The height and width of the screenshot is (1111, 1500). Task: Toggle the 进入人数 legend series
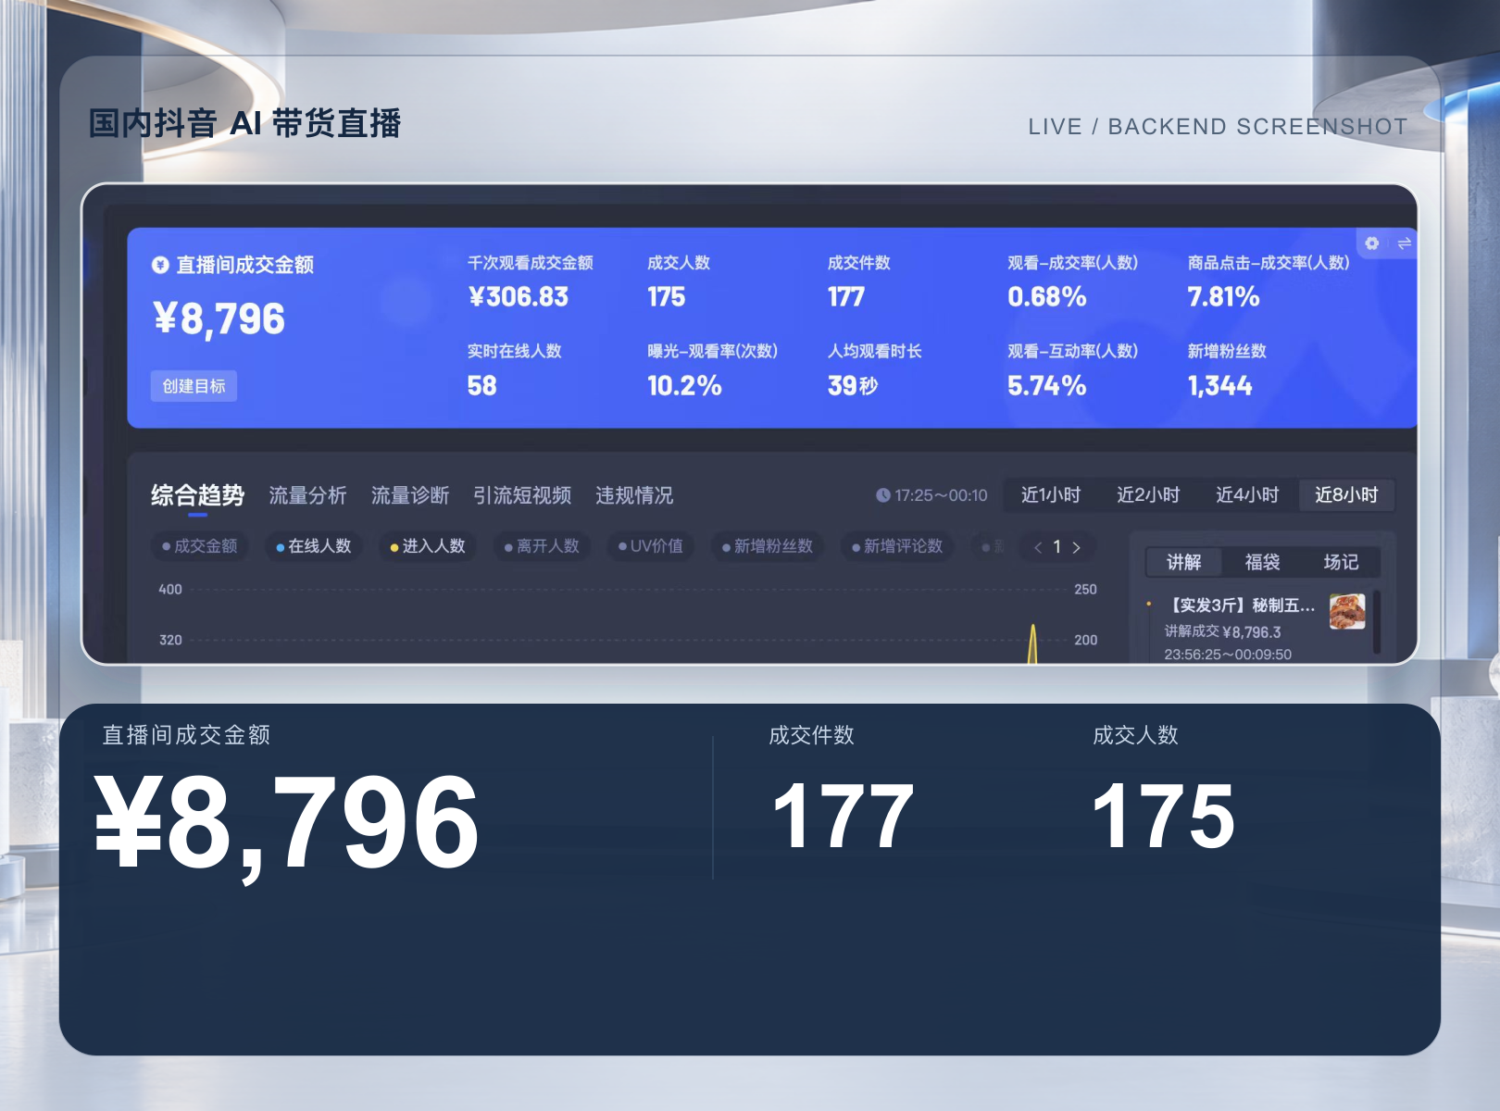(428, 546)
